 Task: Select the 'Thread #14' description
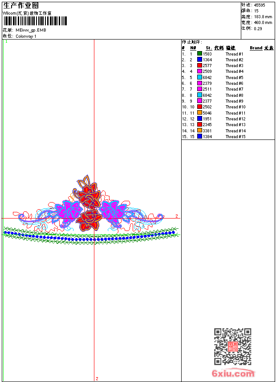235,131
